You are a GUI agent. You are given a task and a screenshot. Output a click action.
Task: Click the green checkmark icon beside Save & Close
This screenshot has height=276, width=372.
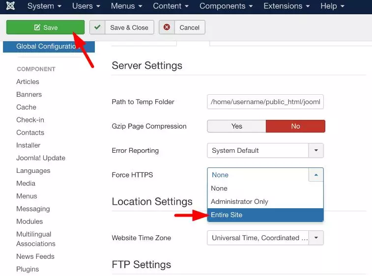[97, 28]
